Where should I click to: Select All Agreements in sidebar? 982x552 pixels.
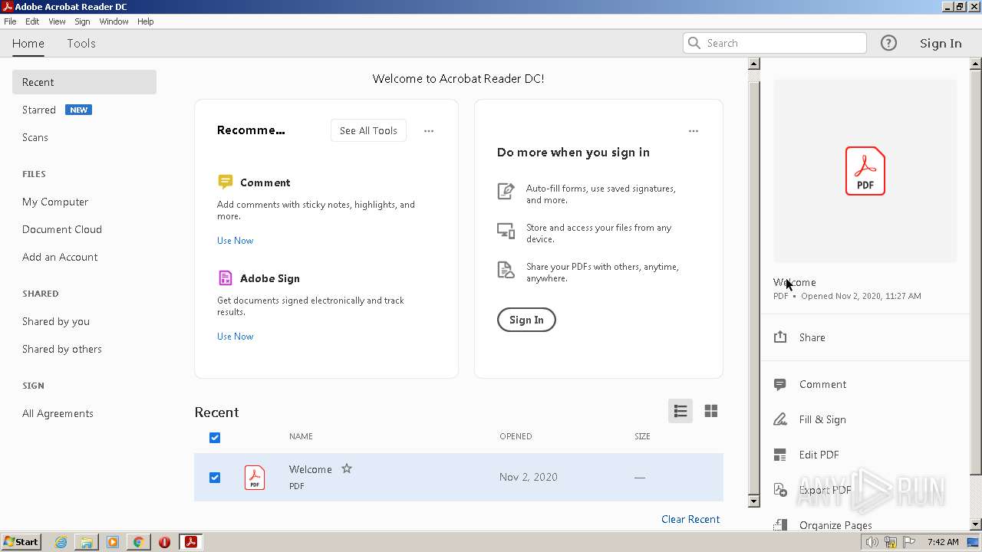[x=58, y=413]
